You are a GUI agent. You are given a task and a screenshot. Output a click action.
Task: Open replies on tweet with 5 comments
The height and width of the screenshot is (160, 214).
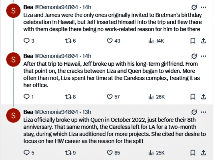(29, 153)
